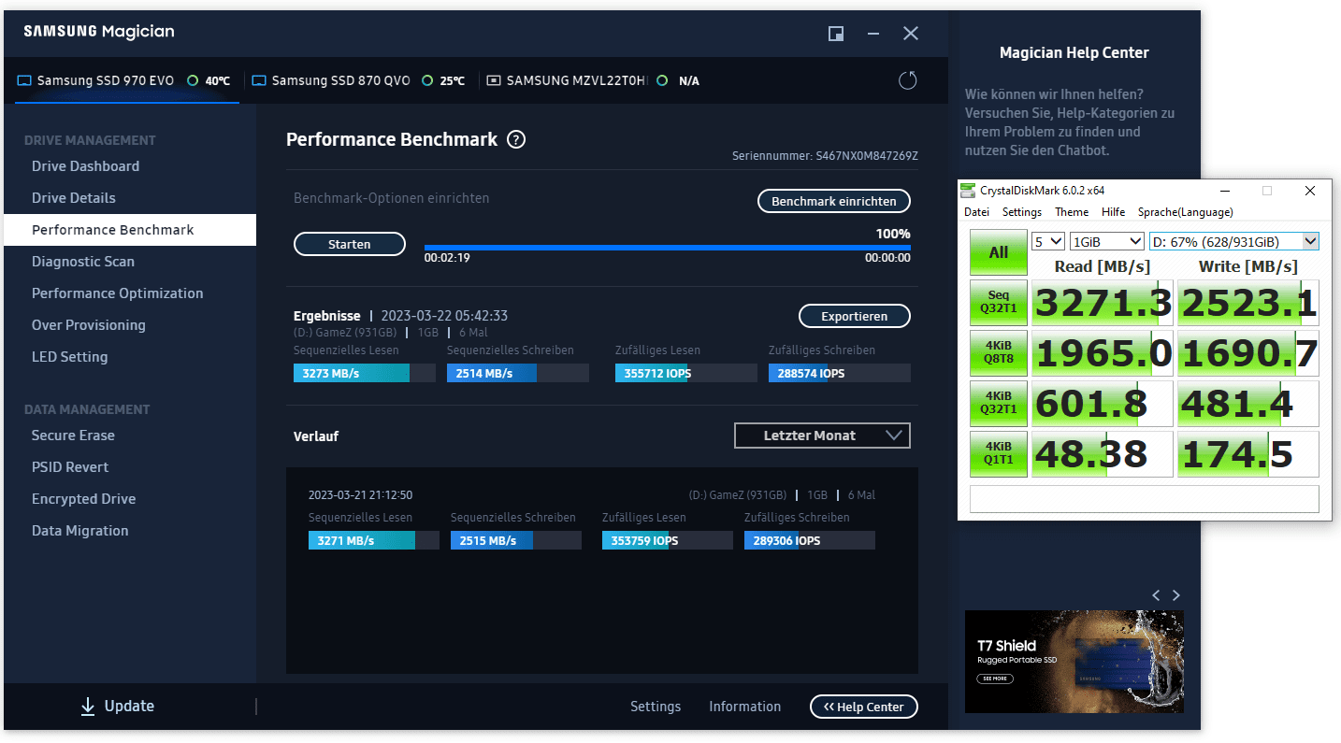Click the Starten benchmark button

pos(350,244)
